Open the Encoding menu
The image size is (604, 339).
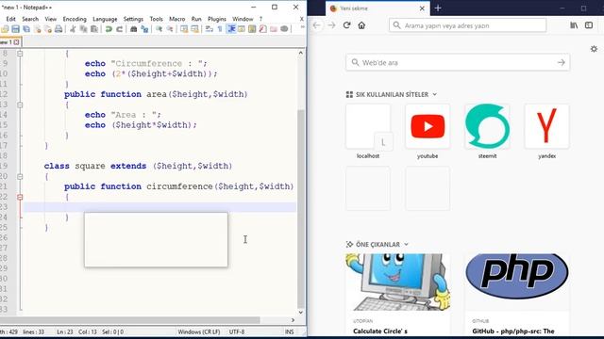(x=75, y=19)
